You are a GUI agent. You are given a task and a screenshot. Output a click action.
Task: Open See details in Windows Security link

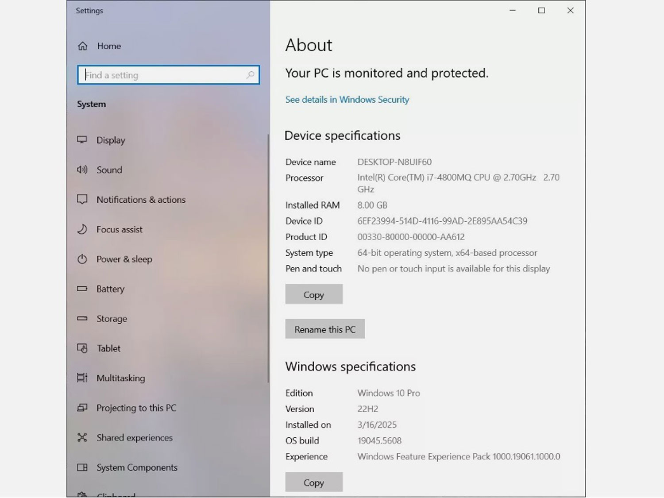pyautogui.click(x=347, y=100)
